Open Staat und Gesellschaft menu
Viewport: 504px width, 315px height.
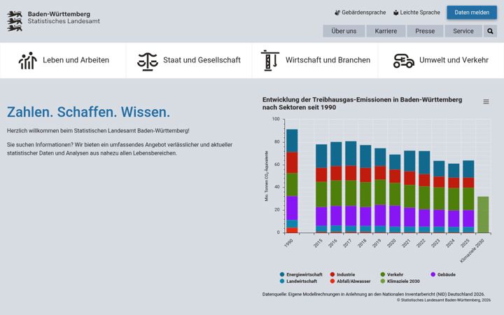[189, 60]
